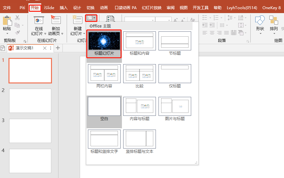Click the 形状 shapes icon

click(260, 20)
